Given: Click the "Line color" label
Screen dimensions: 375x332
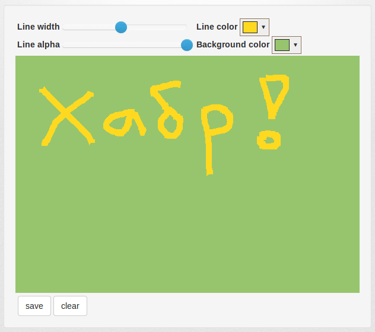Looking at the screenshot, I should tap(217, 27).
